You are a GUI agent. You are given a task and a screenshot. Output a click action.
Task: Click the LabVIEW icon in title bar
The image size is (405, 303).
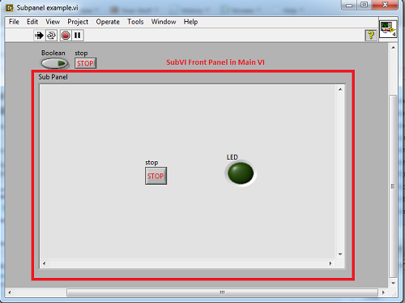click(x=9, y=8)
